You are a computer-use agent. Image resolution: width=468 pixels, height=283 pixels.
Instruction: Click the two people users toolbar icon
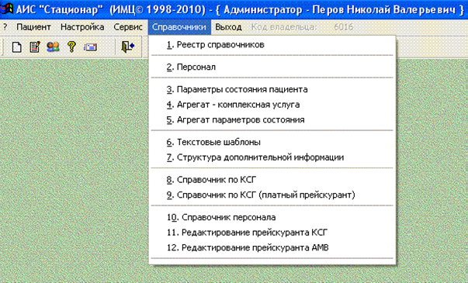[53, 47]
